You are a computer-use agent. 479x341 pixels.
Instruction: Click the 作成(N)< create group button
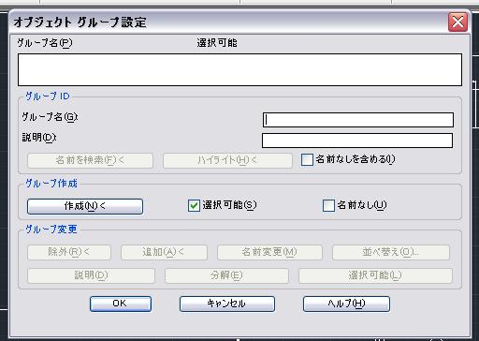click(85, 206)
